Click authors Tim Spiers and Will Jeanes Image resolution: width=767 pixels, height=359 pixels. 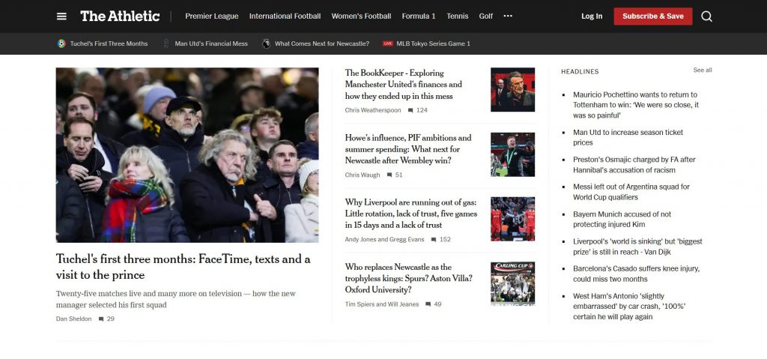click(382, 304)
